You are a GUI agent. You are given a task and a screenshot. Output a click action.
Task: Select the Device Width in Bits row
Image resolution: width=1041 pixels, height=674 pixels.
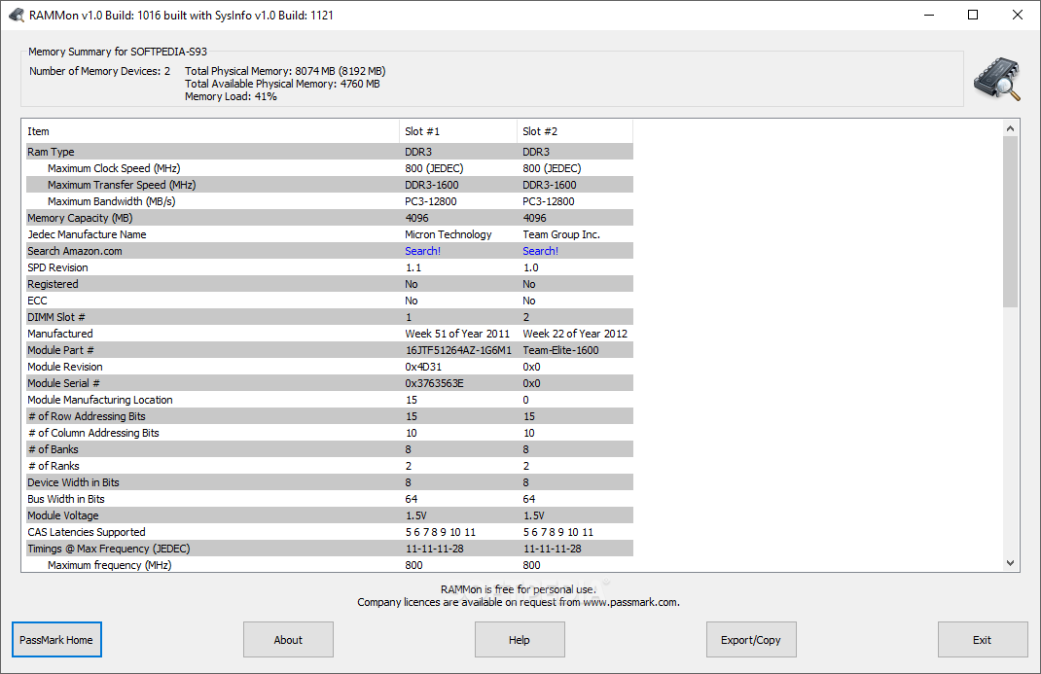point(329,483)
